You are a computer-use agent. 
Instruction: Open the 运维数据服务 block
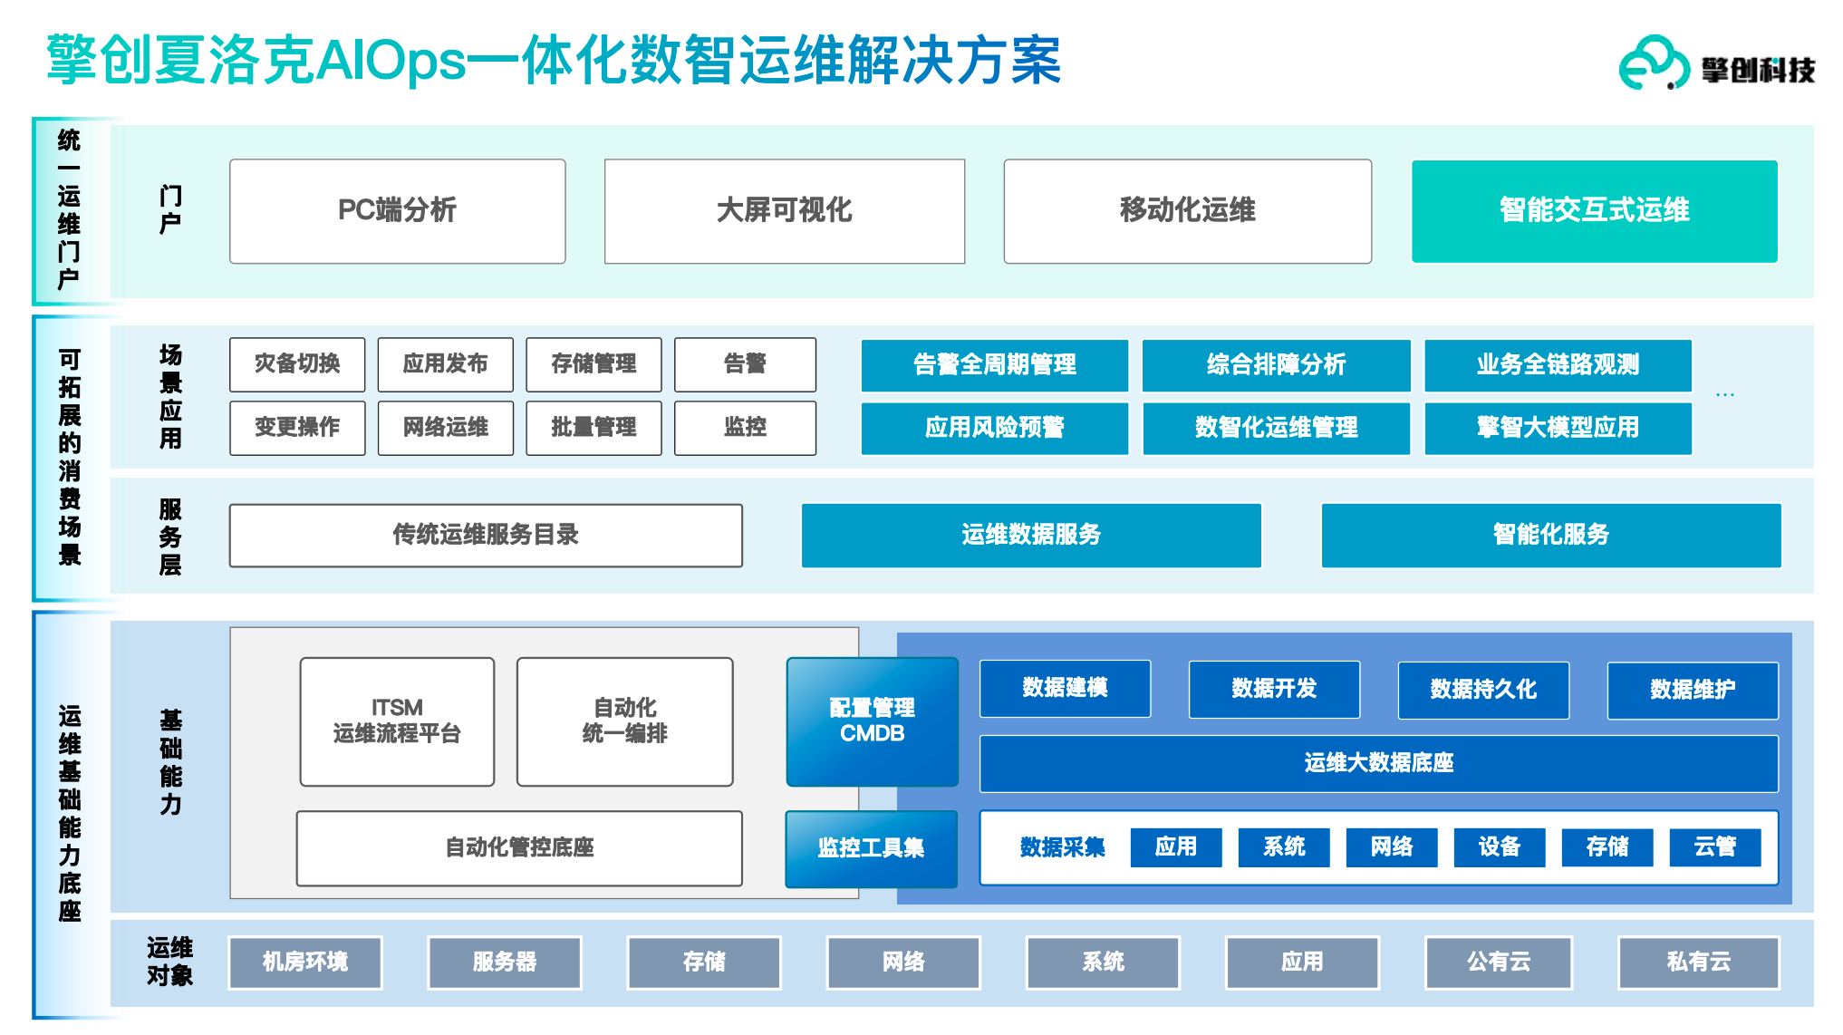1030,536
